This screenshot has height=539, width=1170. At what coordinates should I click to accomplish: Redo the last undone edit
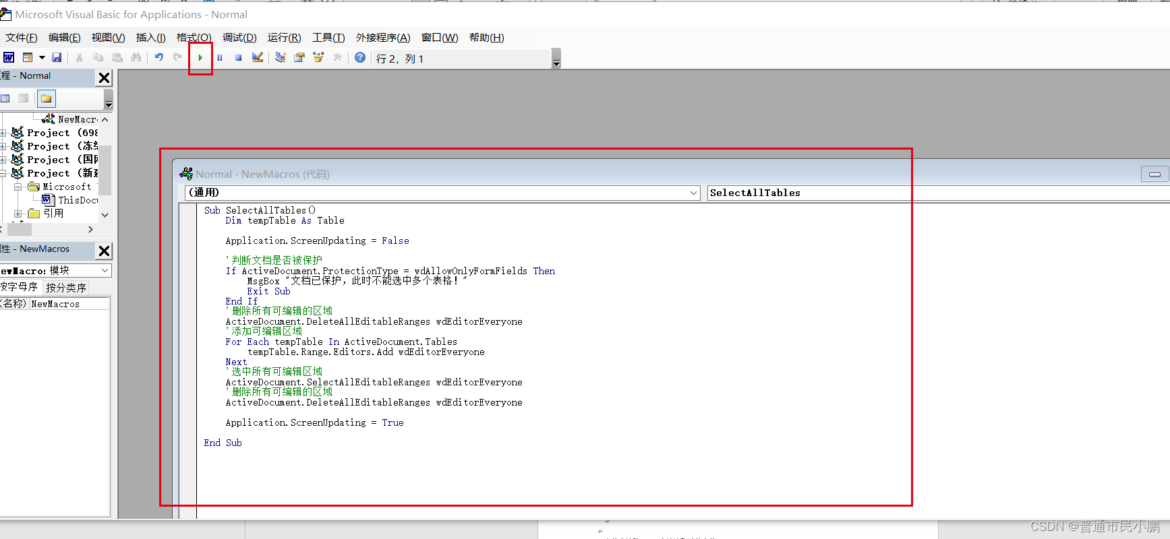pos(177,58)
